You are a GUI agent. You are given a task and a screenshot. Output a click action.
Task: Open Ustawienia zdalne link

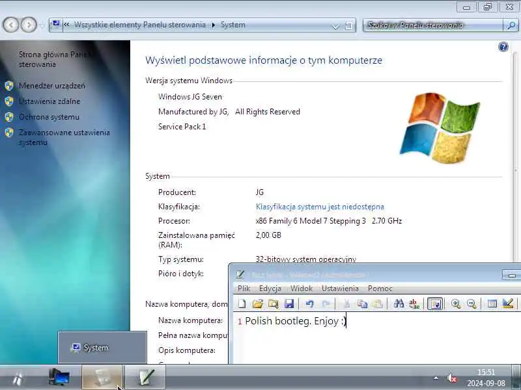49,101
